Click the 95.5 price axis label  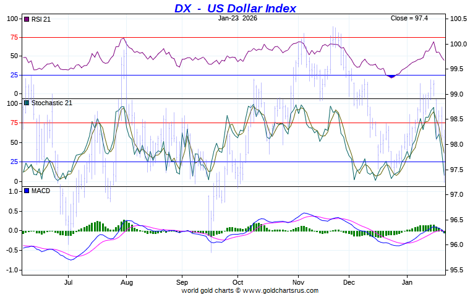point(458,270)
